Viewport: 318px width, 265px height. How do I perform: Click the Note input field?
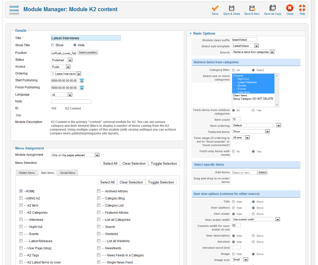[x=71, y=101]
